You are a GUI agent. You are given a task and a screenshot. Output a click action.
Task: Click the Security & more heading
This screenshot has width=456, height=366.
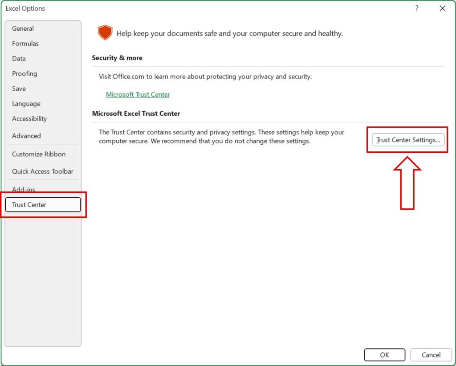(117, 57)
